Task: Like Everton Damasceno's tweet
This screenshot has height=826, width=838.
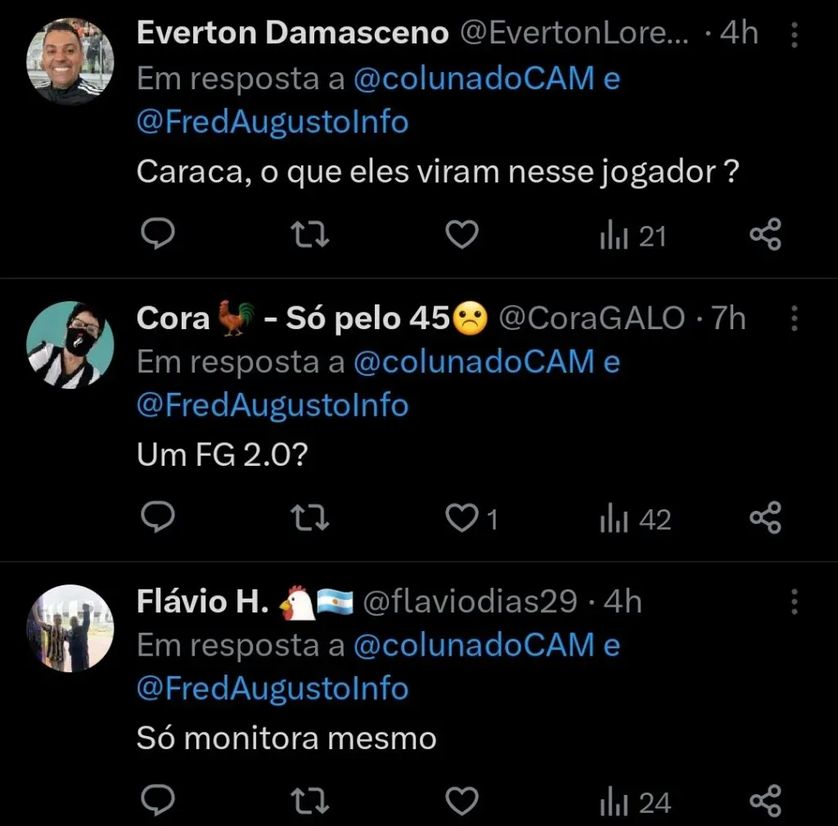Action: pyautogui.click(x=462, y=236)
